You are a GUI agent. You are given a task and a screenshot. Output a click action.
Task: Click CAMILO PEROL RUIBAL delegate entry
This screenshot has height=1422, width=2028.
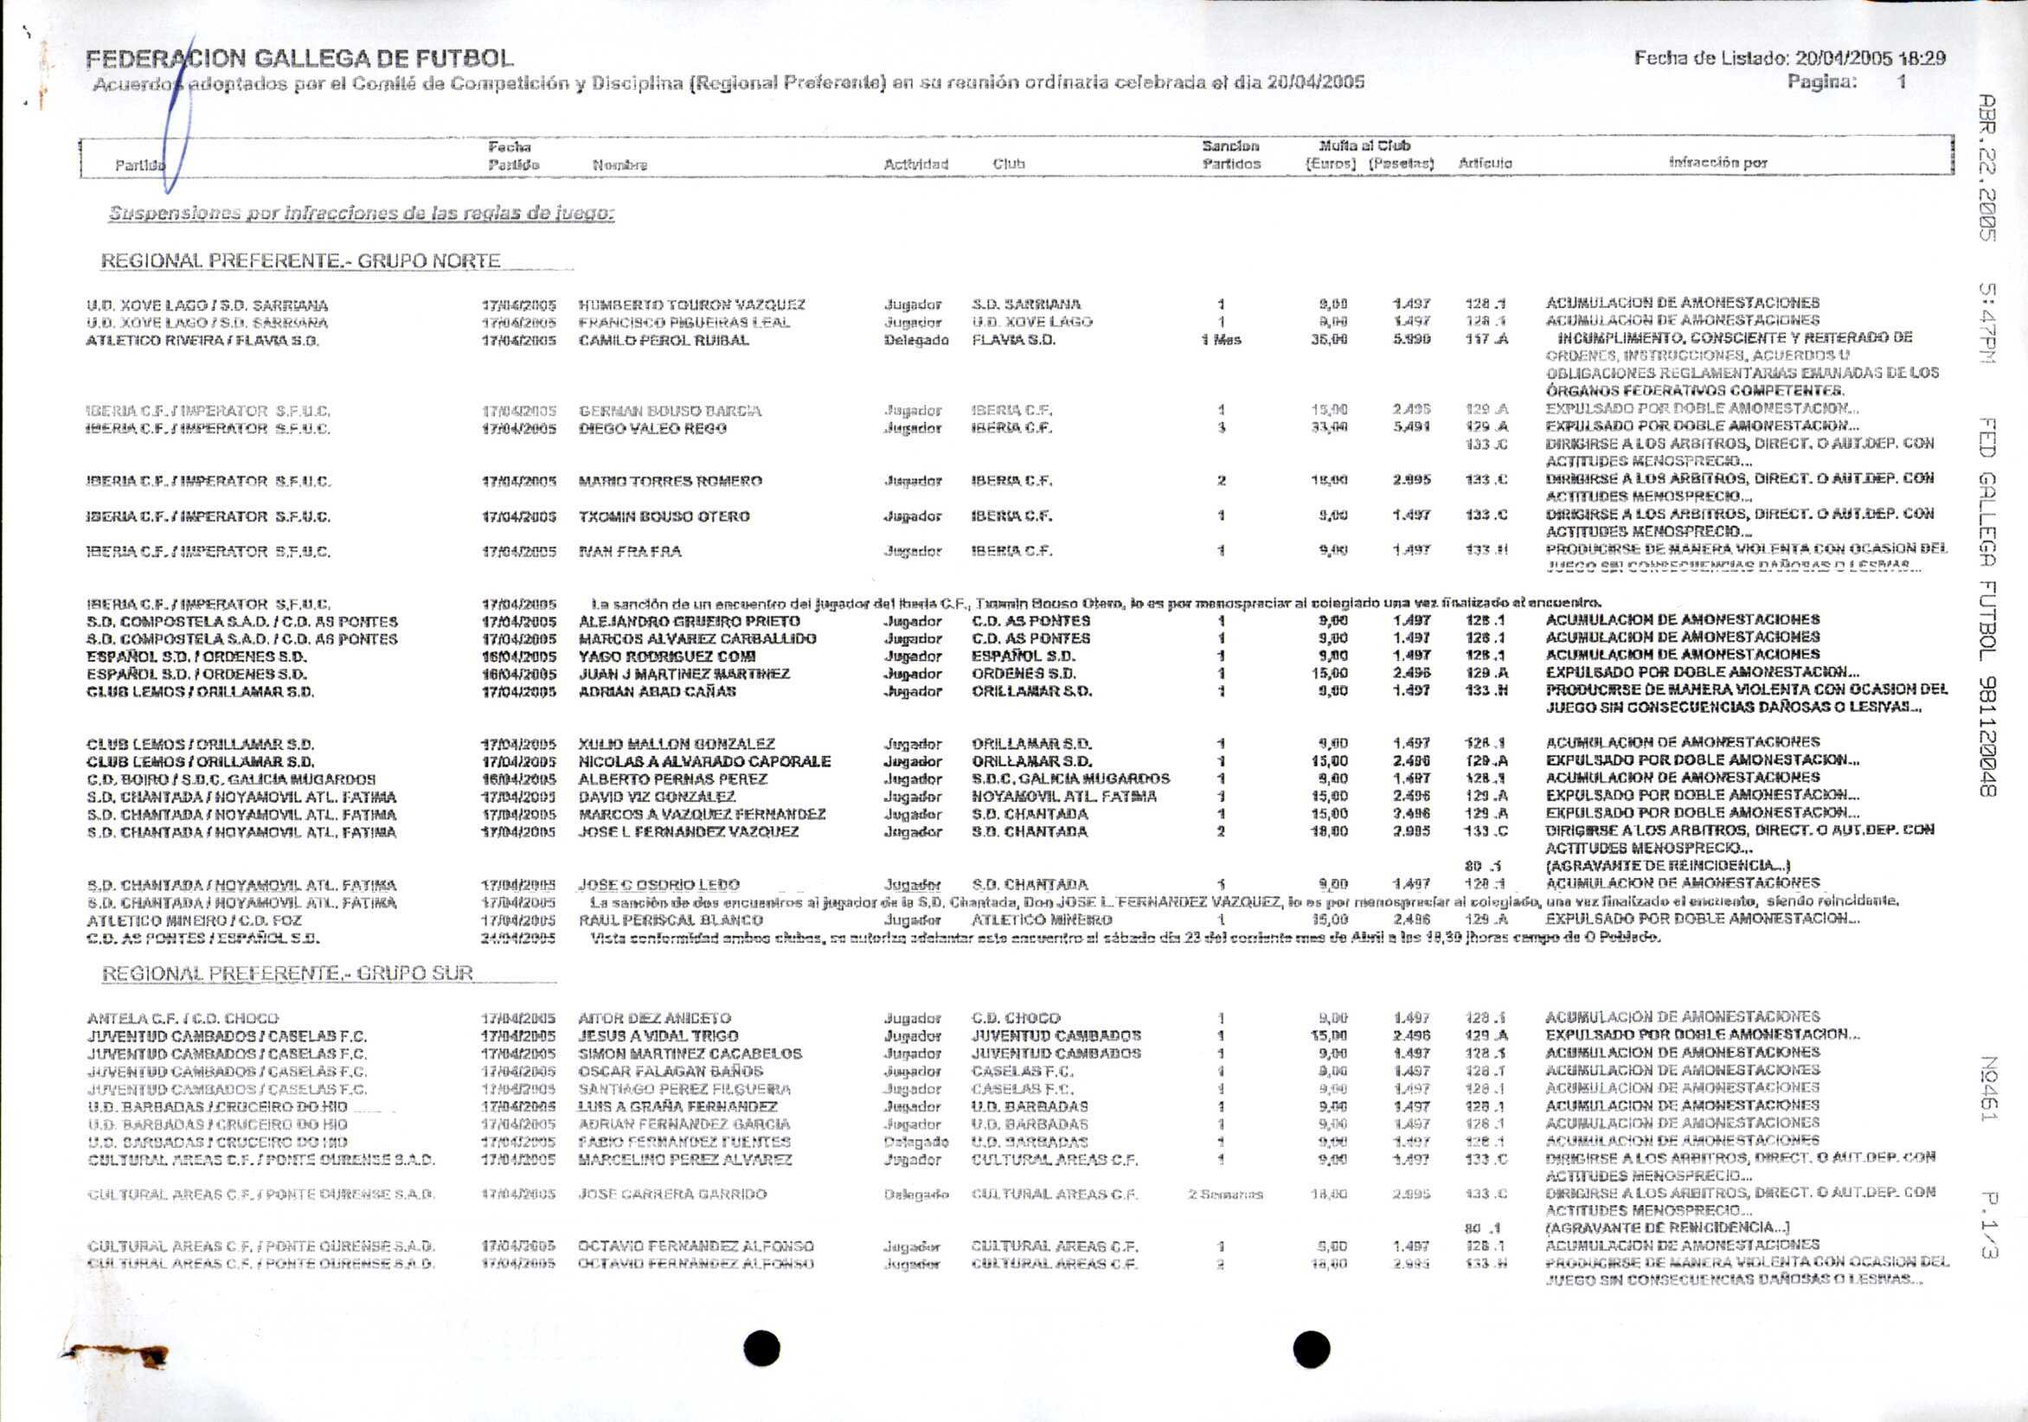pos(664,340)
